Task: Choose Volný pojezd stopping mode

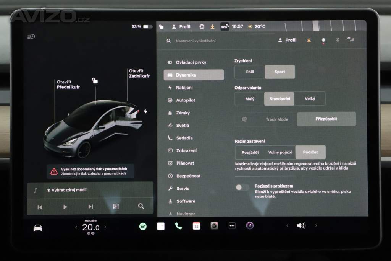Action: click(280, 152)
